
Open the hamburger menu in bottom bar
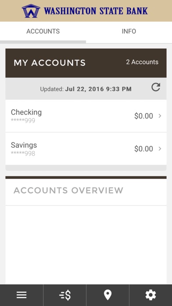(x=21, y=295)
